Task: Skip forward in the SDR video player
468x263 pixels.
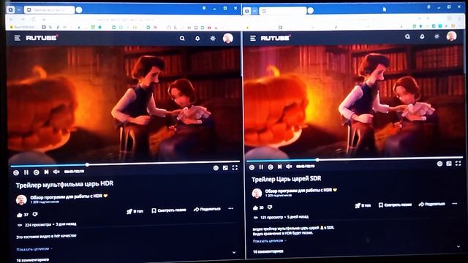Action: [x=271, y=167]
